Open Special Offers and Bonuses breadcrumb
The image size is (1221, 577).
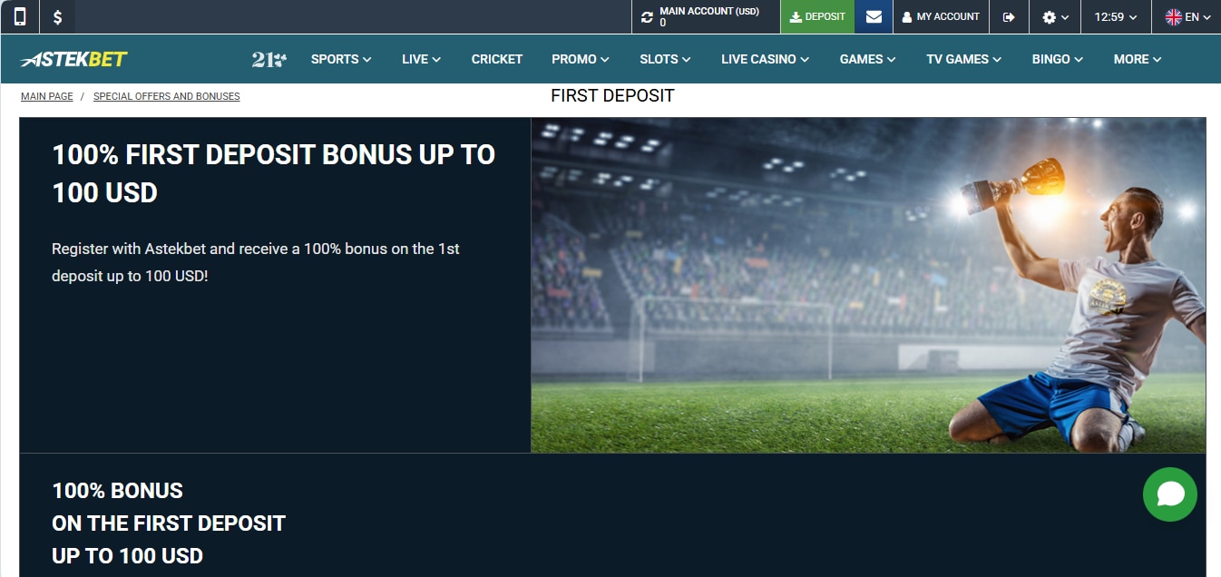click(167, 96)
